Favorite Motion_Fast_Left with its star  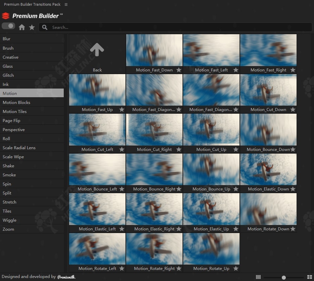(x=236, y=70)
